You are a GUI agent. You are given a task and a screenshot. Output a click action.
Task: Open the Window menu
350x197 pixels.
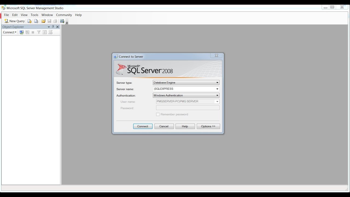[47, 15]
